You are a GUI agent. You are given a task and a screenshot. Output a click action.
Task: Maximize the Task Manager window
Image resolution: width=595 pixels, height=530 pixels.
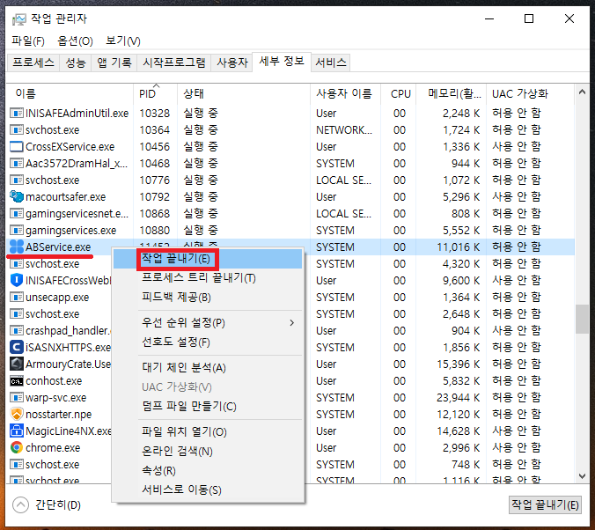coord(529,18)
